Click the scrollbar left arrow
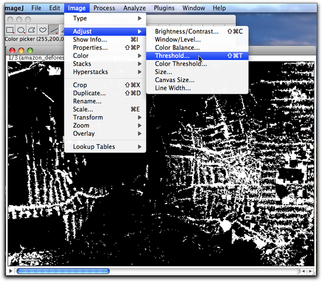 303,271
